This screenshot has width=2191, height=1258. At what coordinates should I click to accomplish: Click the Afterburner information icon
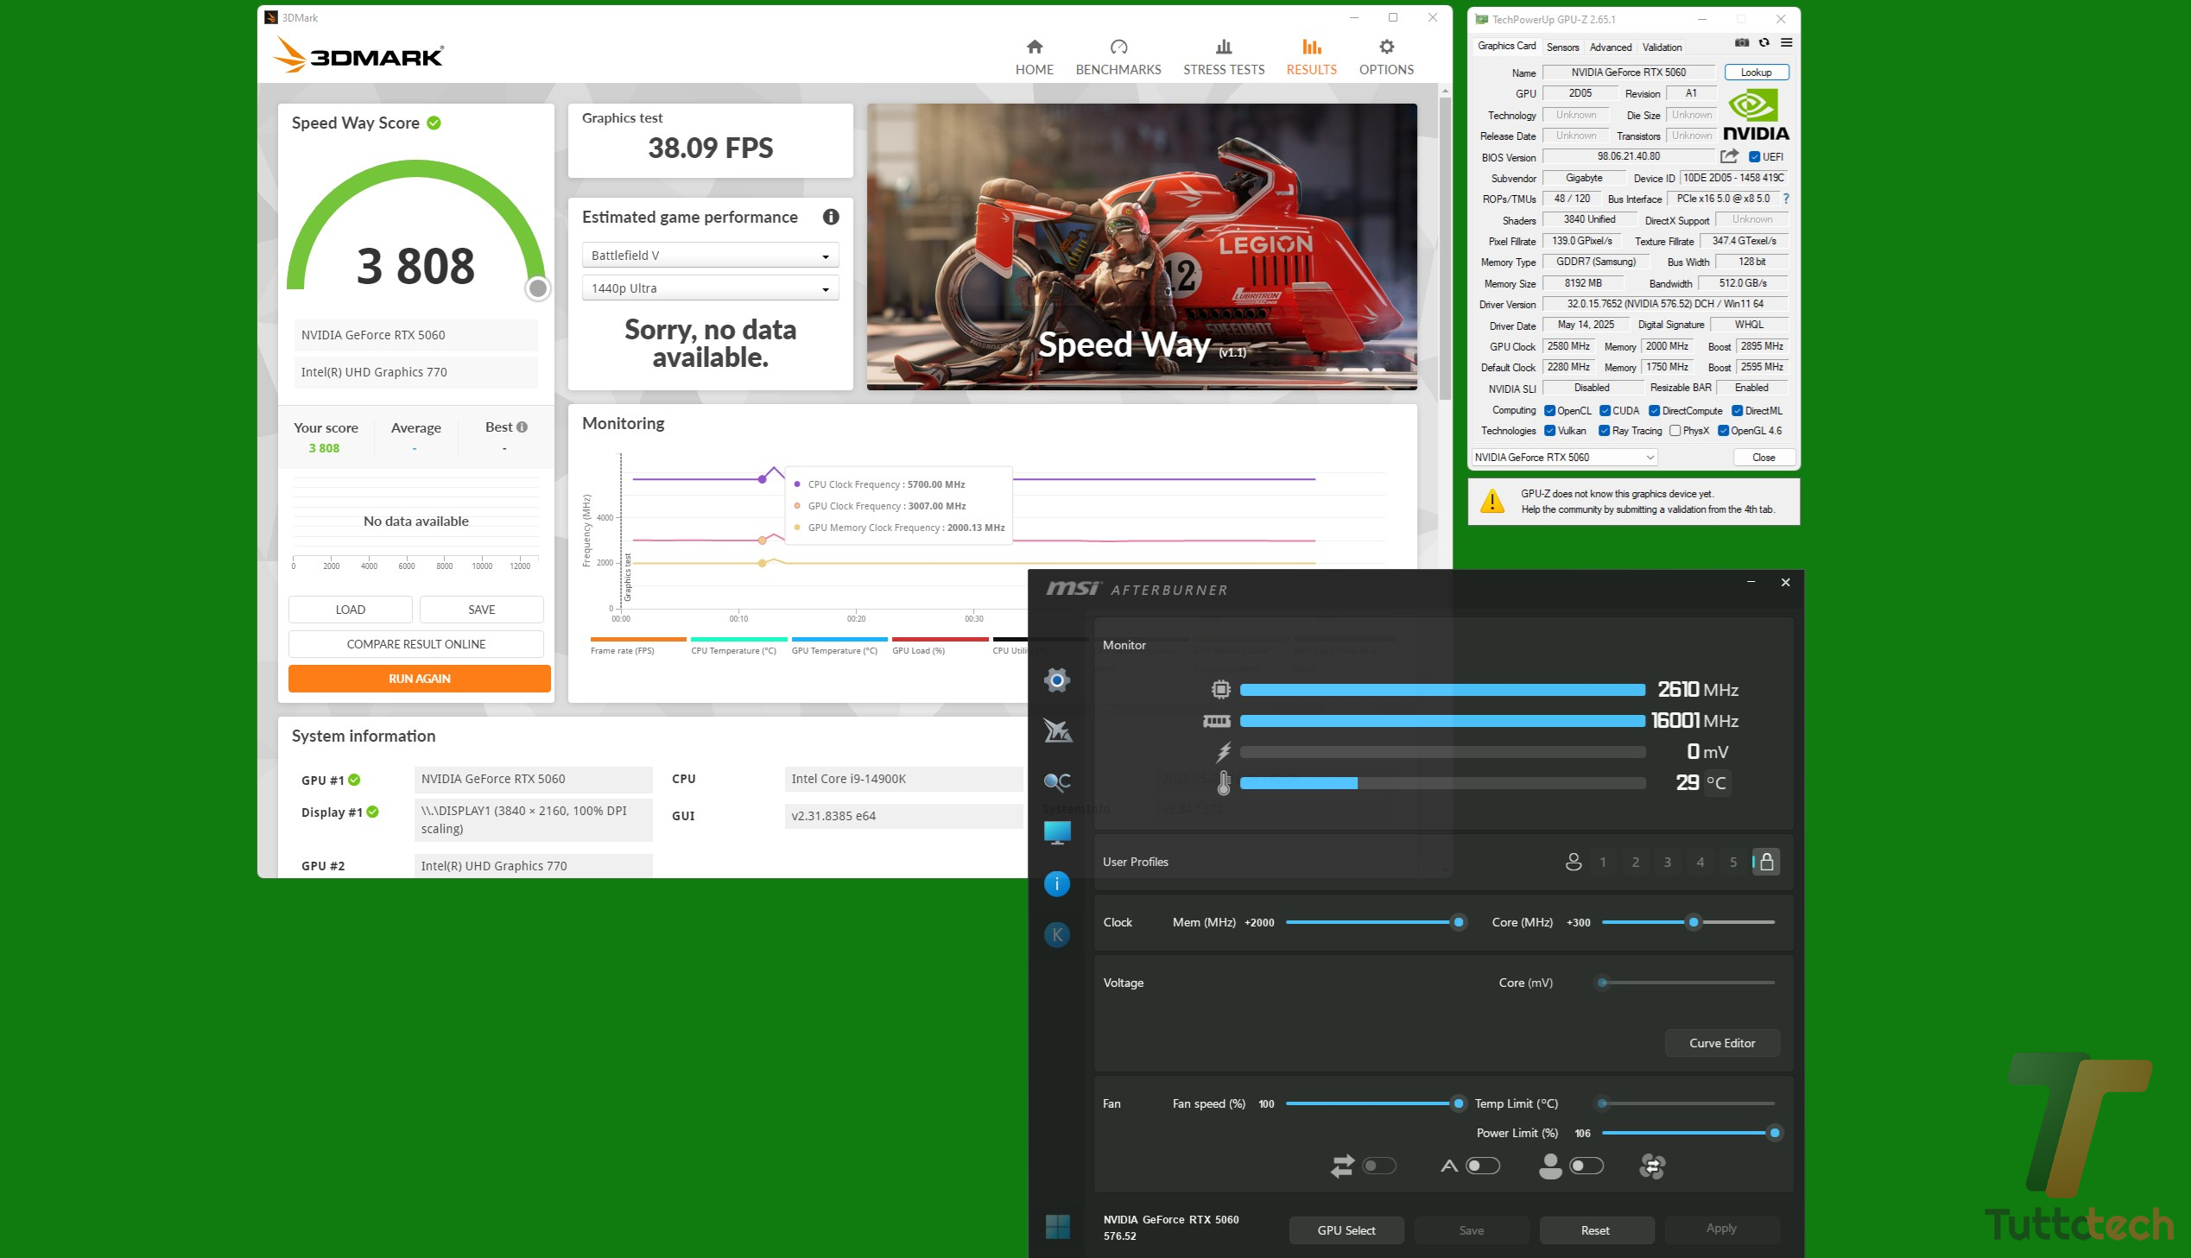(x=1057, y=883)
